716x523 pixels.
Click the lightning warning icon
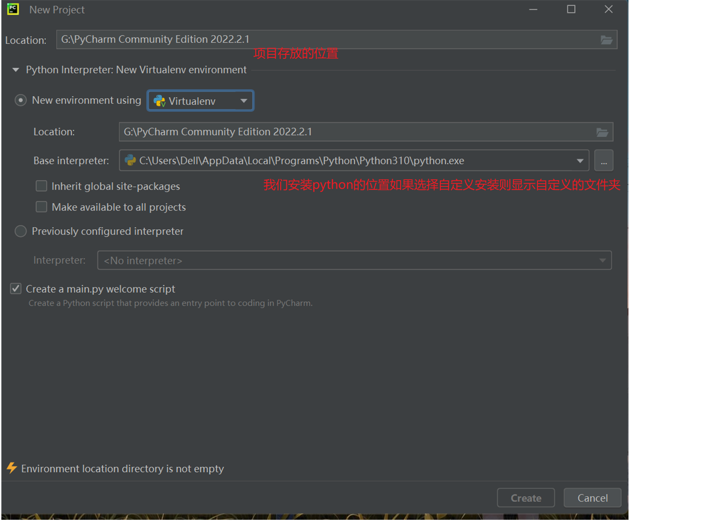(x=12, y=468)
